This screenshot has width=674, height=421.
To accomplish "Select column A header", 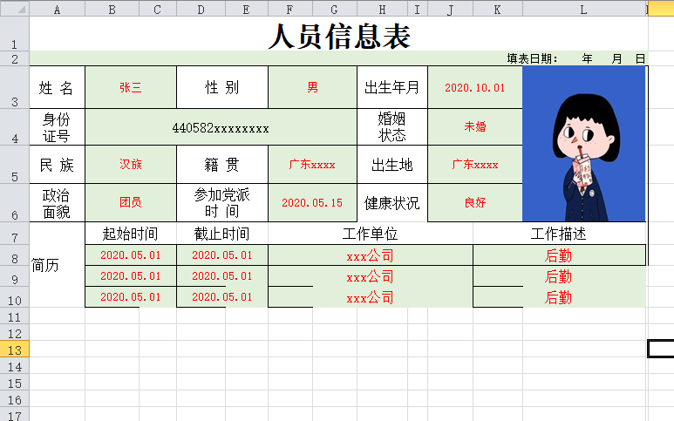I will (x=58, y=9).
